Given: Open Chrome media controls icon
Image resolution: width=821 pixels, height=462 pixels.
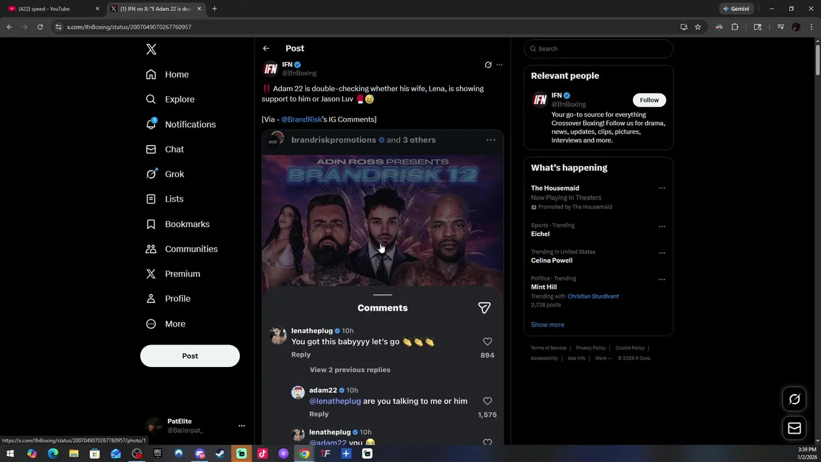Looking at the screenshot, I should [781, 27].
